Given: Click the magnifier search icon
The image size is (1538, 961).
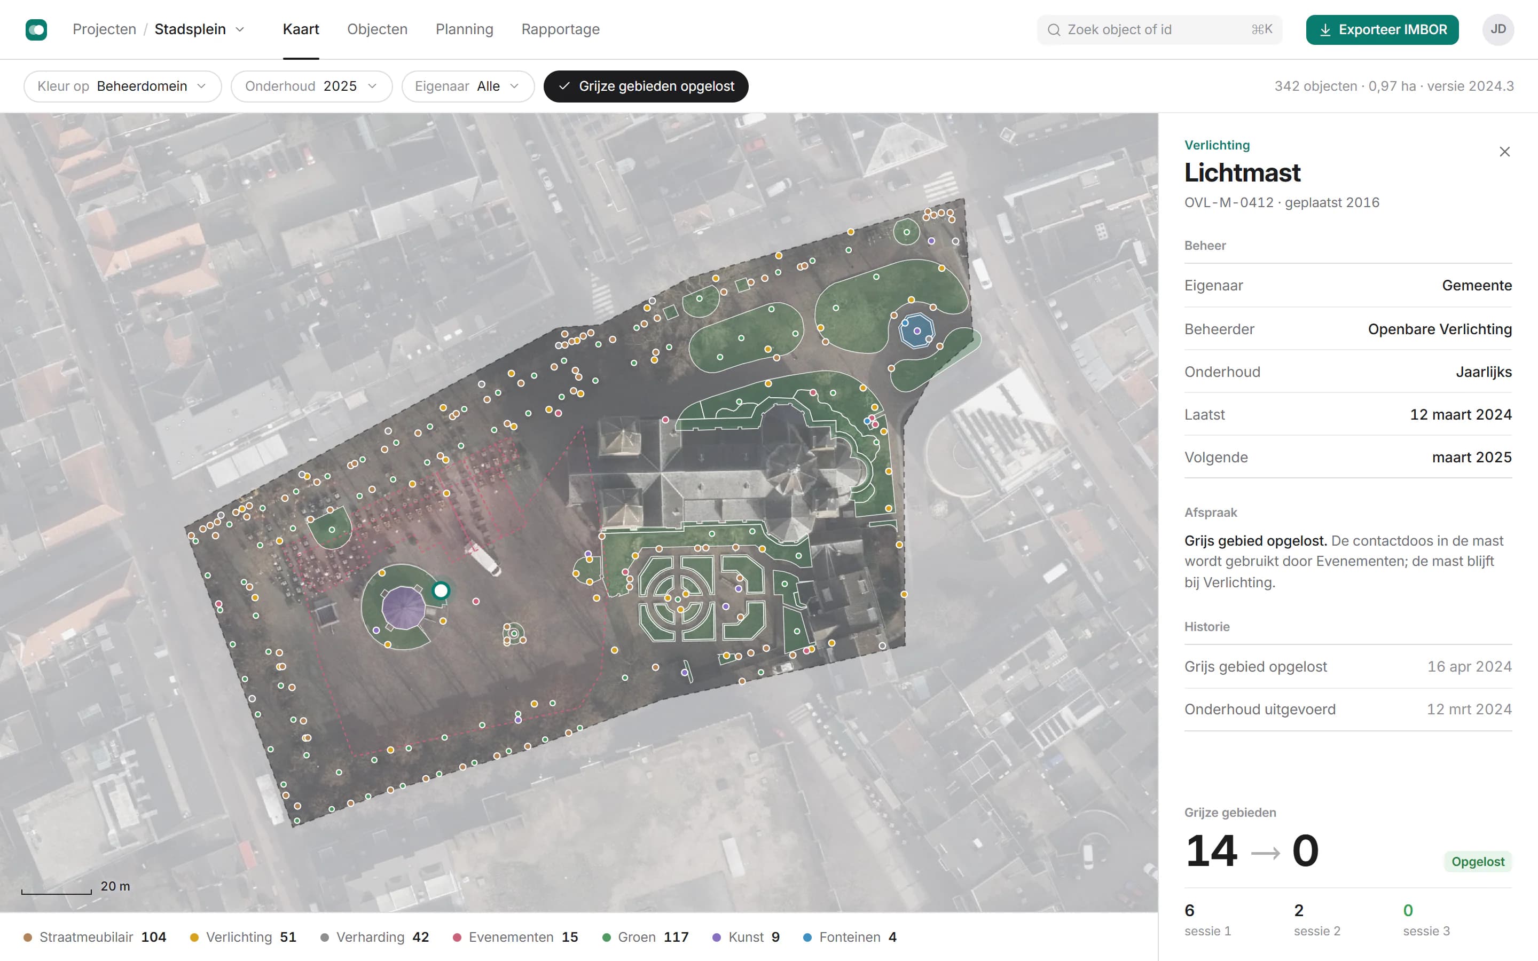Looking at the screenshot, I should coord(1054,30).
